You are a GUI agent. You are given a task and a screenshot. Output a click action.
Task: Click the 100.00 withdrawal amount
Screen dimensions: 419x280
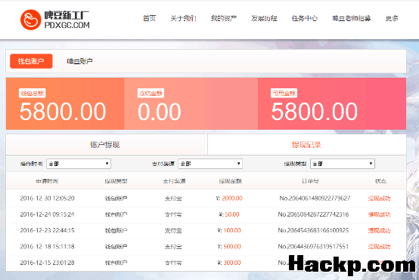(x=232, y=230)
